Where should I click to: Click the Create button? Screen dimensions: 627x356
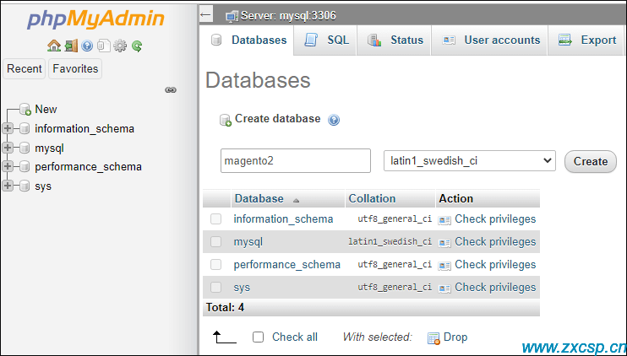[x=590, y=161]
